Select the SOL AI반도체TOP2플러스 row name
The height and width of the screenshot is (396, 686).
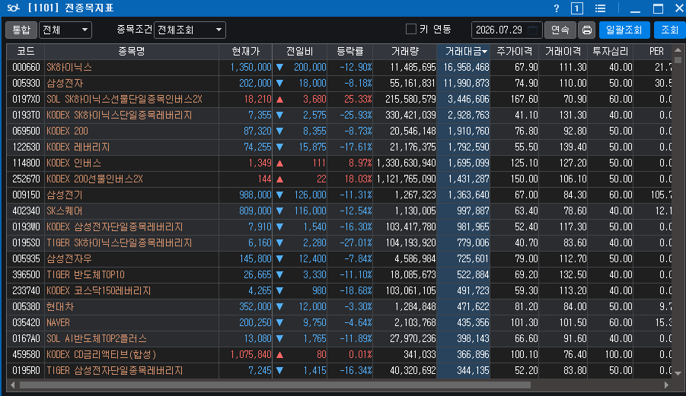tap(97, 338)
